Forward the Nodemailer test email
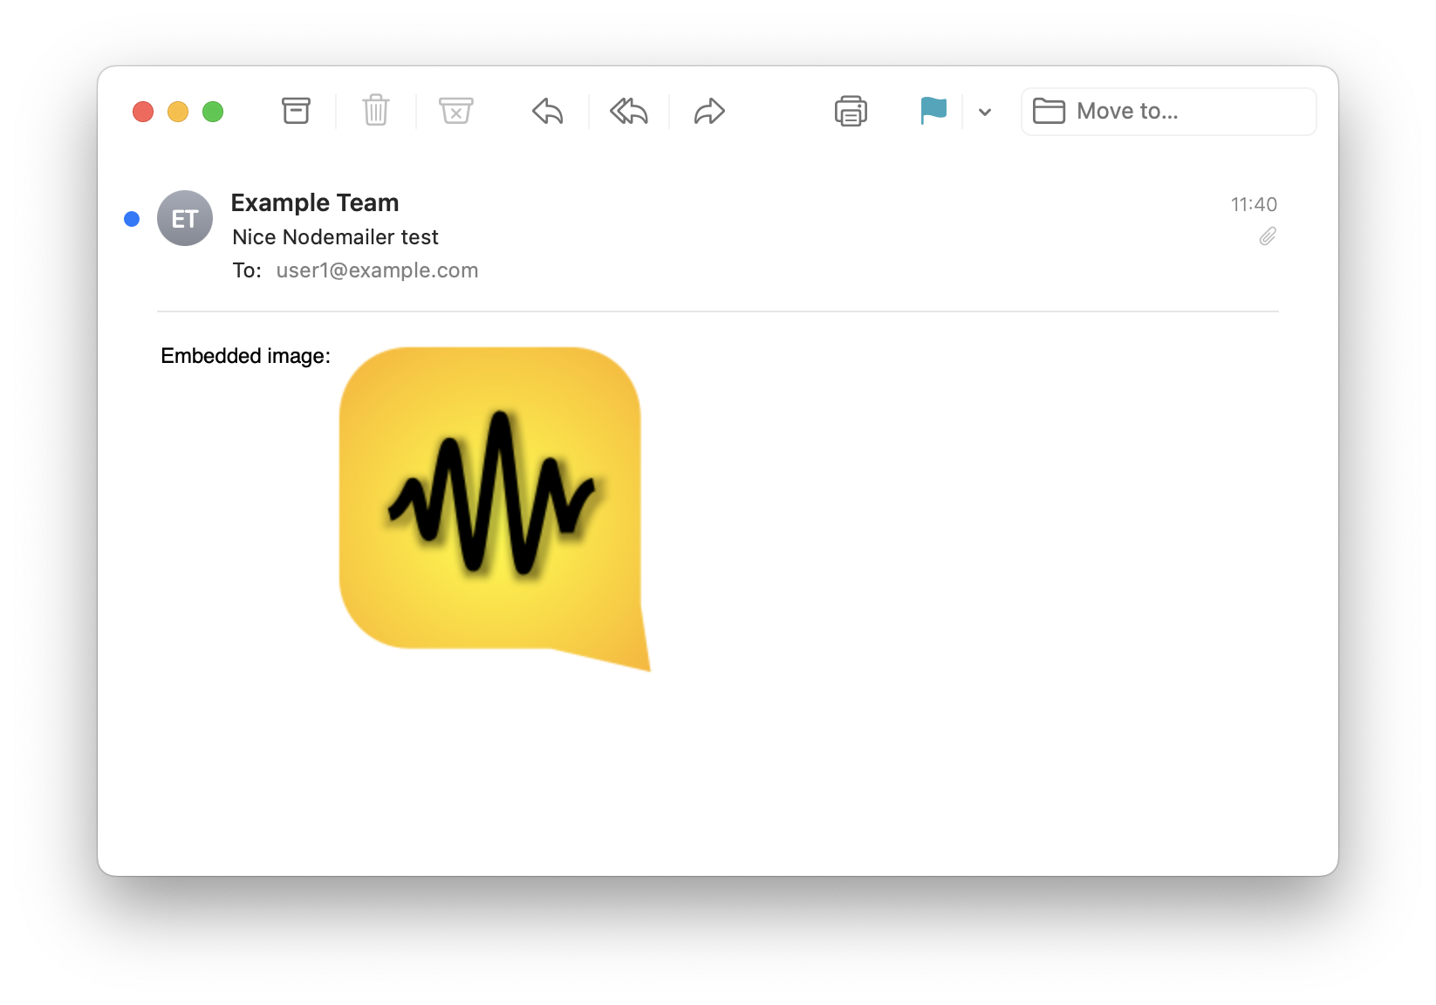Image resolution: width=1436 pixels, height=1005 pixels. (708, 111)
